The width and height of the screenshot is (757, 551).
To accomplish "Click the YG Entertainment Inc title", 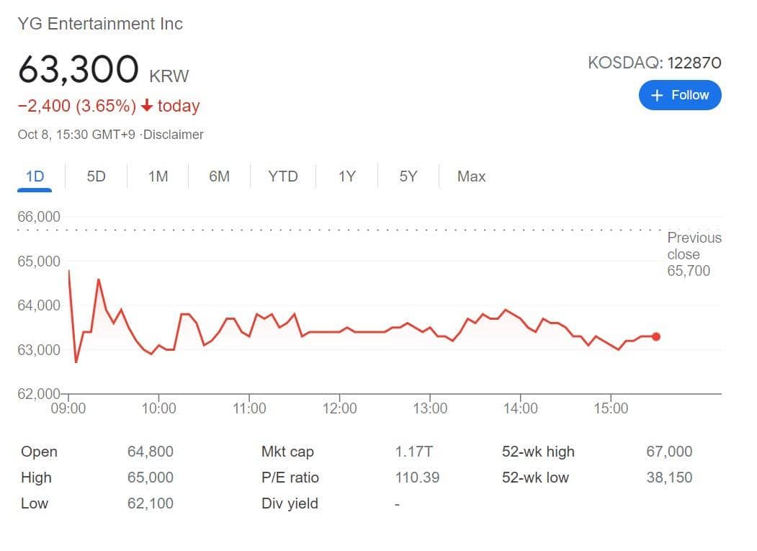I will [x=100, y=24].
